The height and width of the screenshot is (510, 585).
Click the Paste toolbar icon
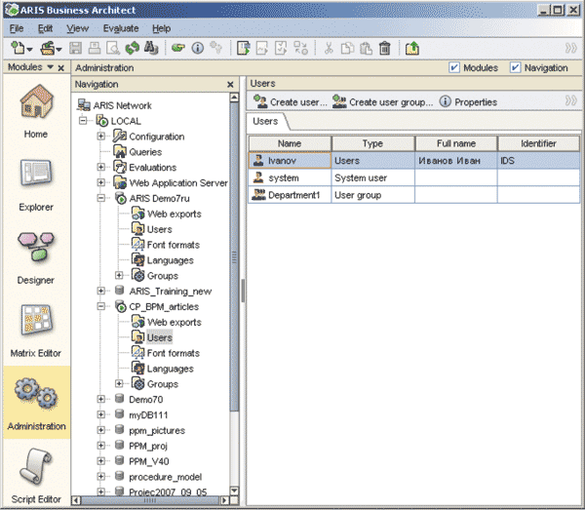366,48
